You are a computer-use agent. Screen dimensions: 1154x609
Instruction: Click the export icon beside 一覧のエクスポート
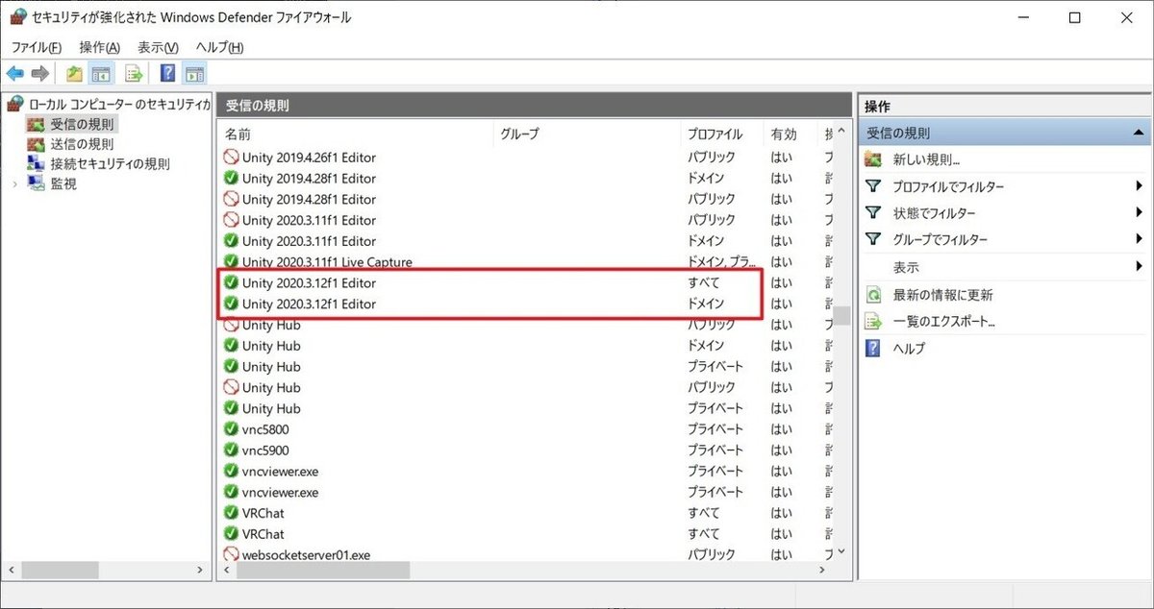pyautogui.click(x=873, y=322)
